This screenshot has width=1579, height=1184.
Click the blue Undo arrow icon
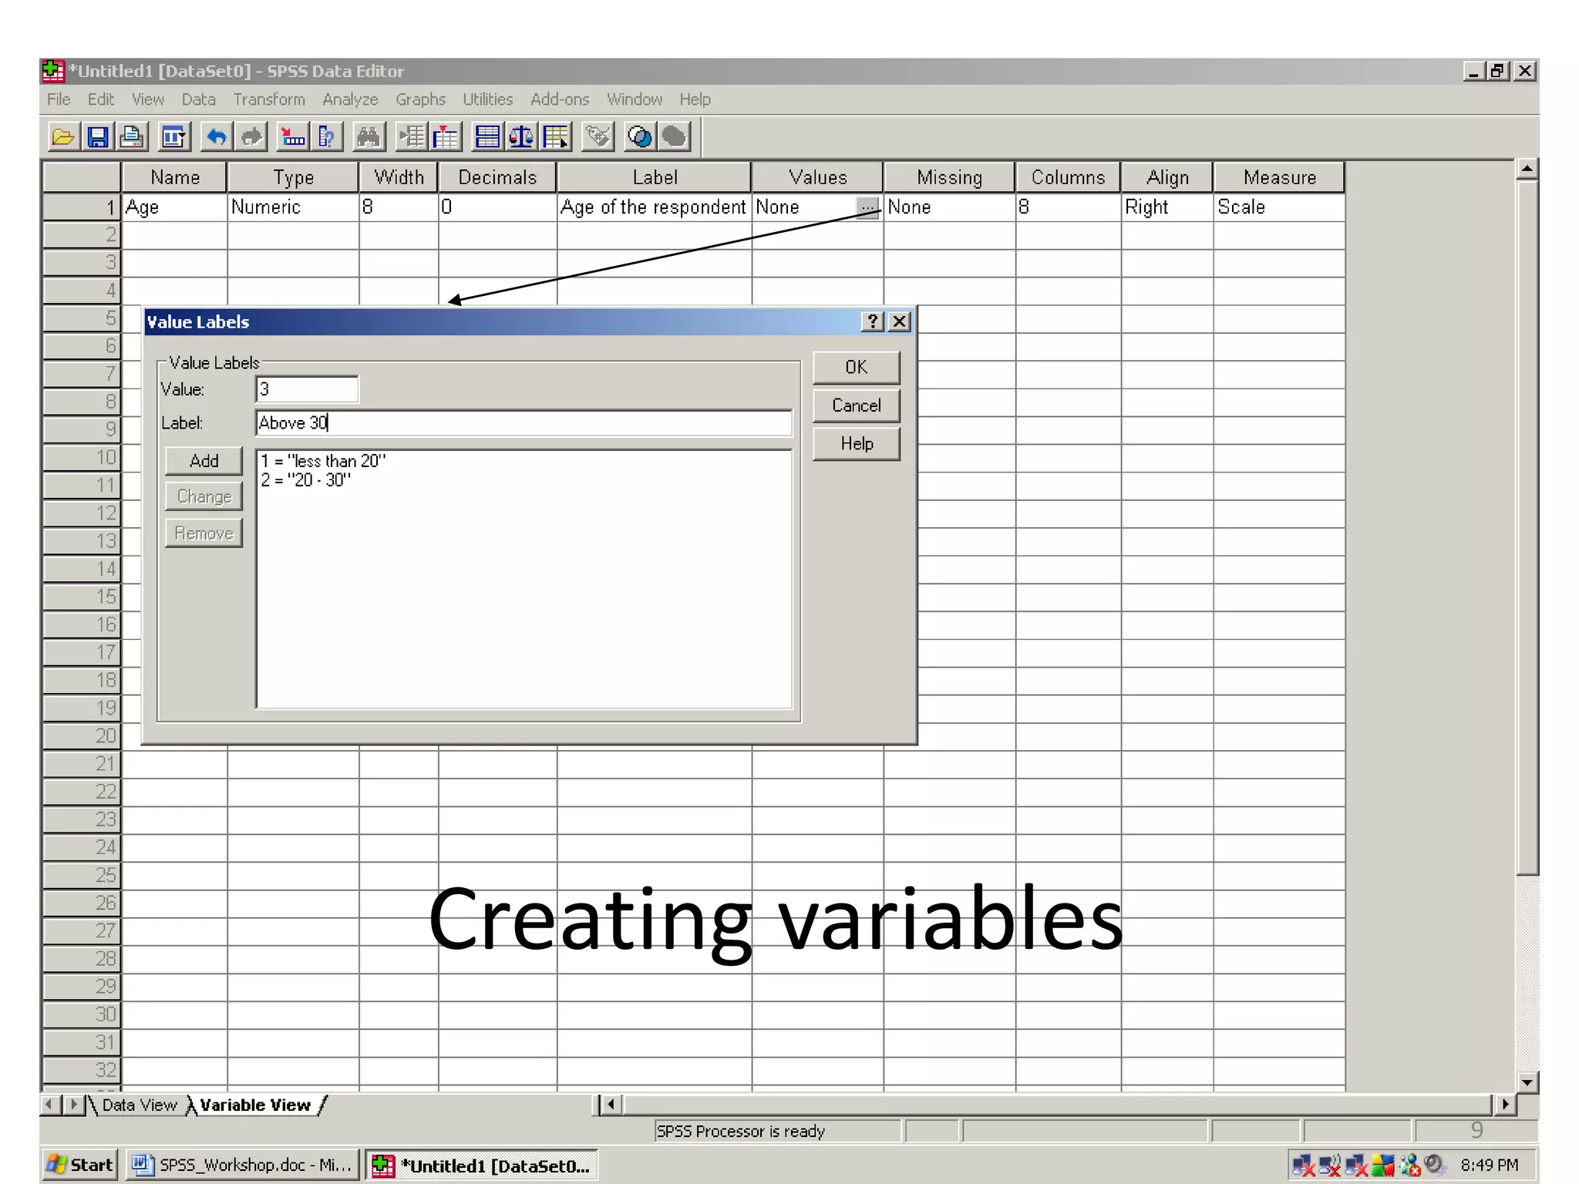pos(217,137)
